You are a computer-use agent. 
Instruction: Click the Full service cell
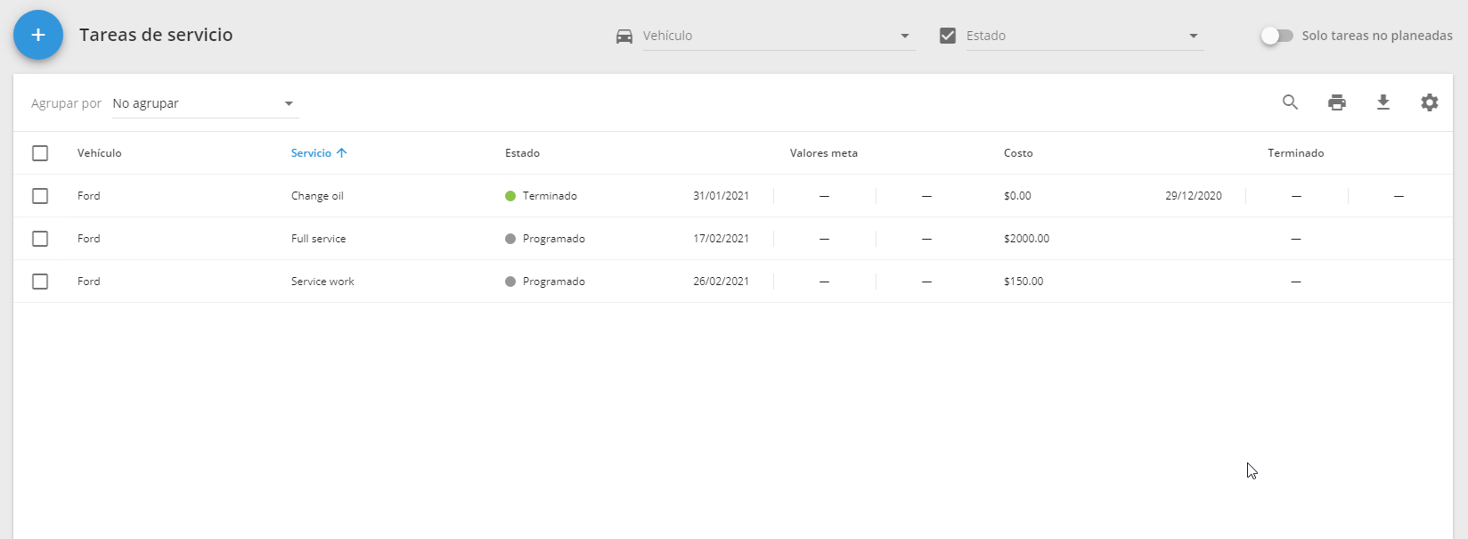coord(319,239)
